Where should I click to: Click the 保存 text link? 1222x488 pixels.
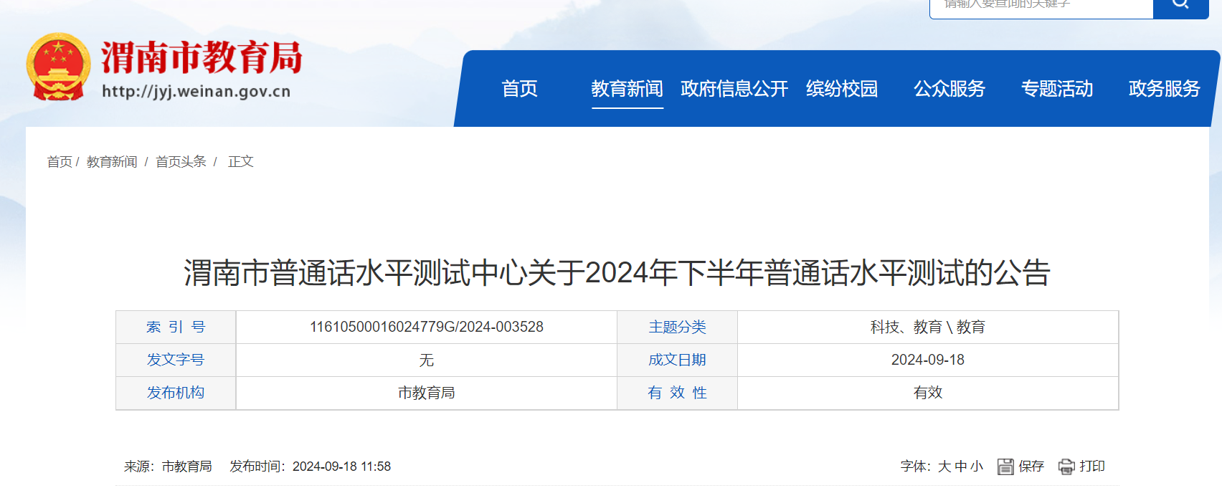coord(1031,467)
